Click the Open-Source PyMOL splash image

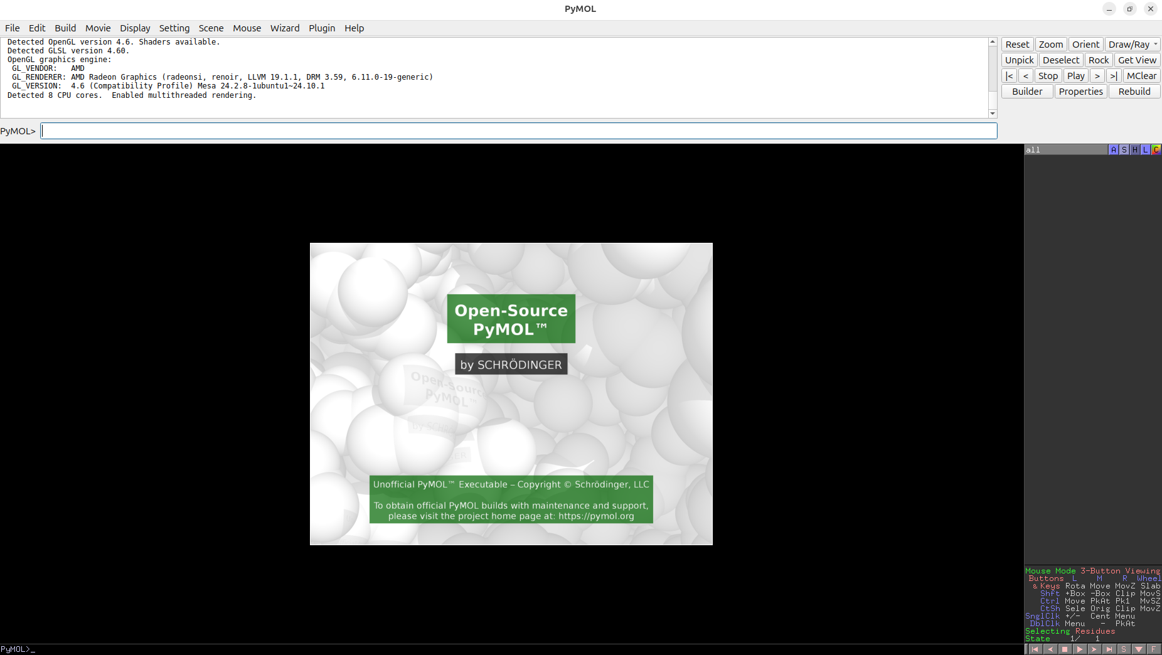(511, 394)
